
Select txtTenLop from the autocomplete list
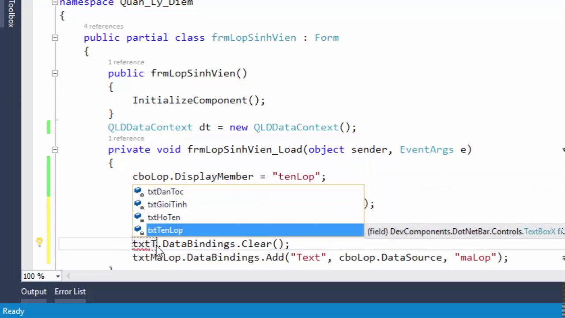[165, 230]
